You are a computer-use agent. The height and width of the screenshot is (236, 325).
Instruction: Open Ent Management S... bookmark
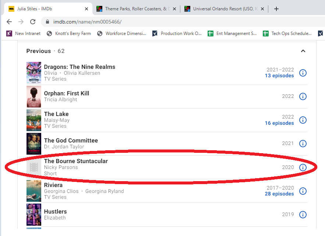click(232, 34)
